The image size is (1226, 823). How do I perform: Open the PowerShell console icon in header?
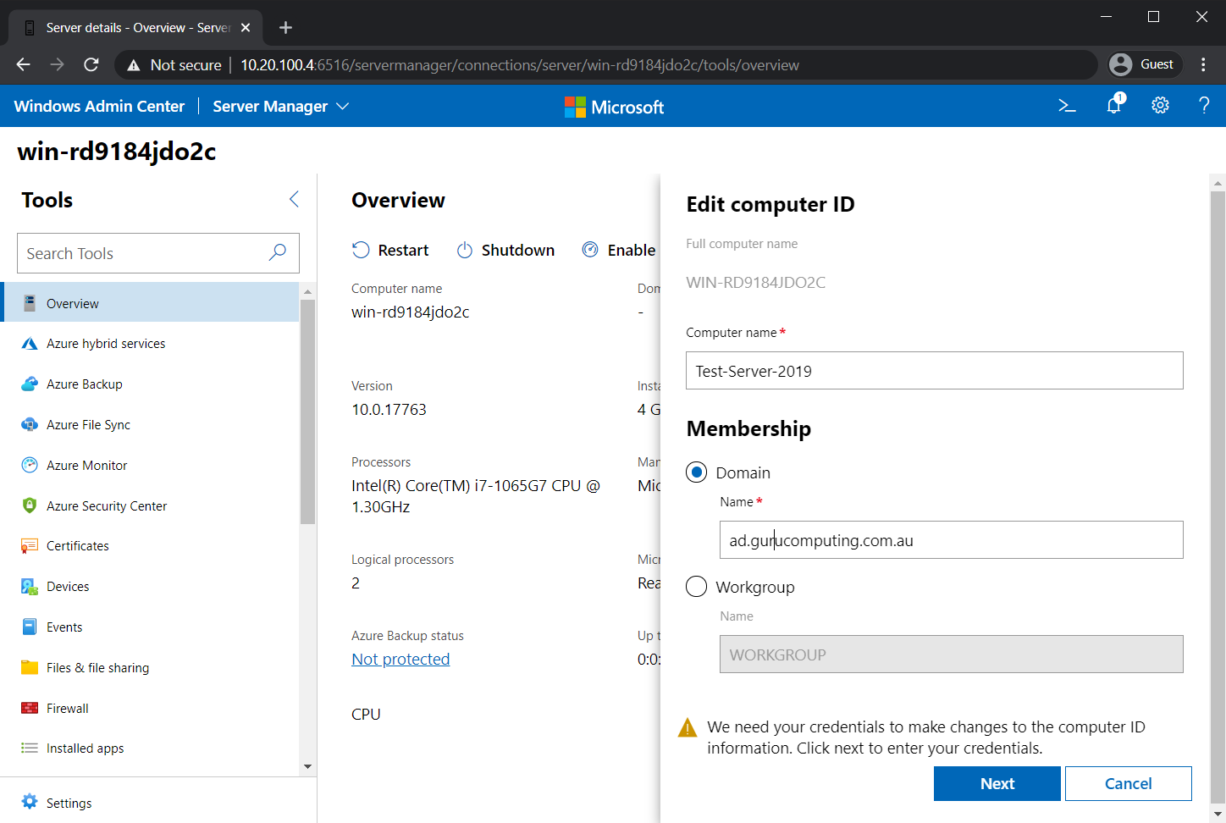pos(1067,106)
